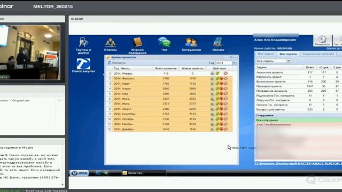Screen dimensions: 342x192
Task: Click the red circular icon for 2014, Январь
Action: pyautogui.click(x=226, y=74)
